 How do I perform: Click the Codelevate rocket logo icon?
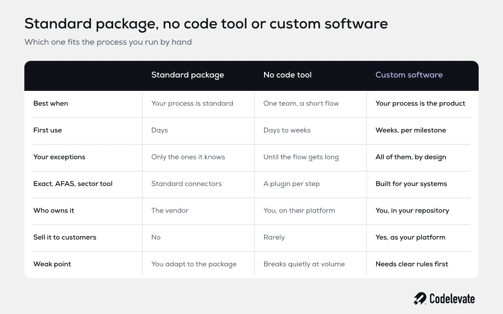[420, 299]
